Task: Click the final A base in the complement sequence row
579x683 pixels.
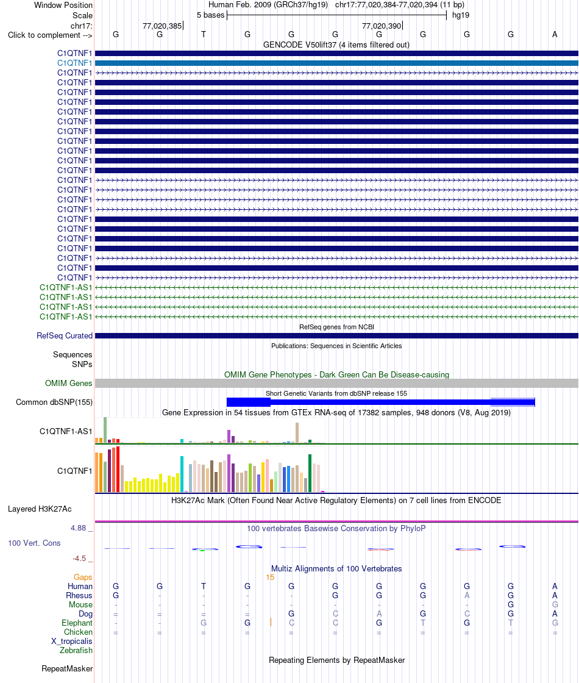Action: tap(555, 34)
